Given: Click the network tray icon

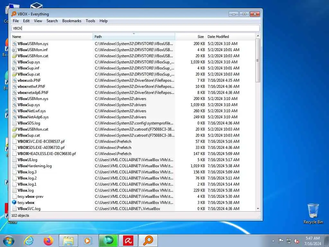Looking at the screenshot, I should click(289, 241).
